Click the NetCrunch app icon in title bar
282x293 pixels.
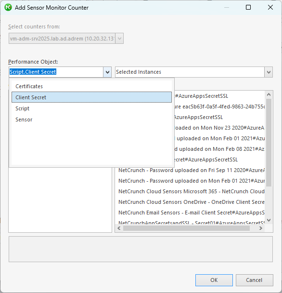pyautogui.click(x=8, y=8)
